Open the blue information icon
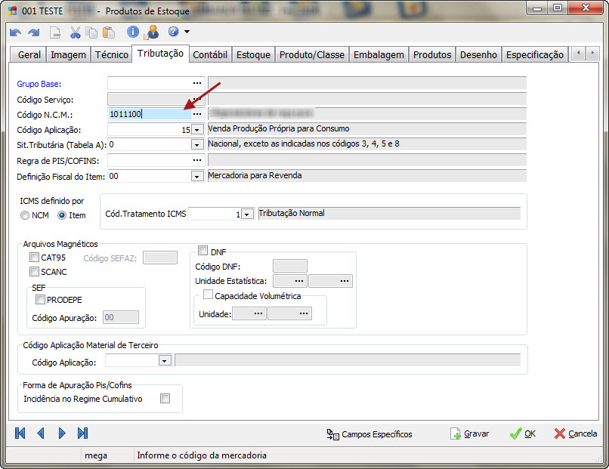609x469 pixels. 133,32
